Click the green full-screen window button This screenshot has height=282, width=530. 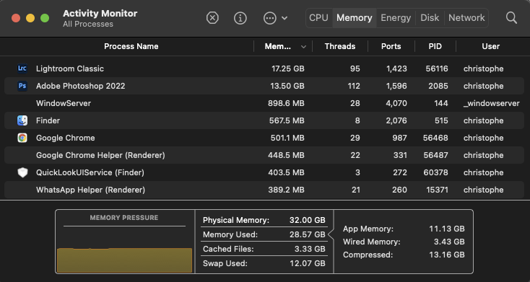(x=45, y=18)
